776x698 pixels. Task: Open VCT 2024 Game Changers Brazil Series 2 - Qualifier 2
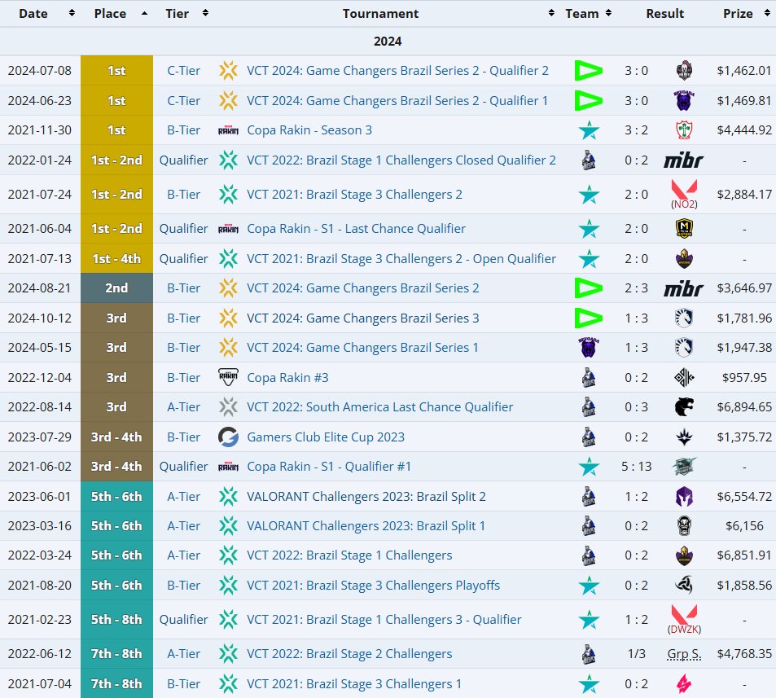(x=397, y=71)
